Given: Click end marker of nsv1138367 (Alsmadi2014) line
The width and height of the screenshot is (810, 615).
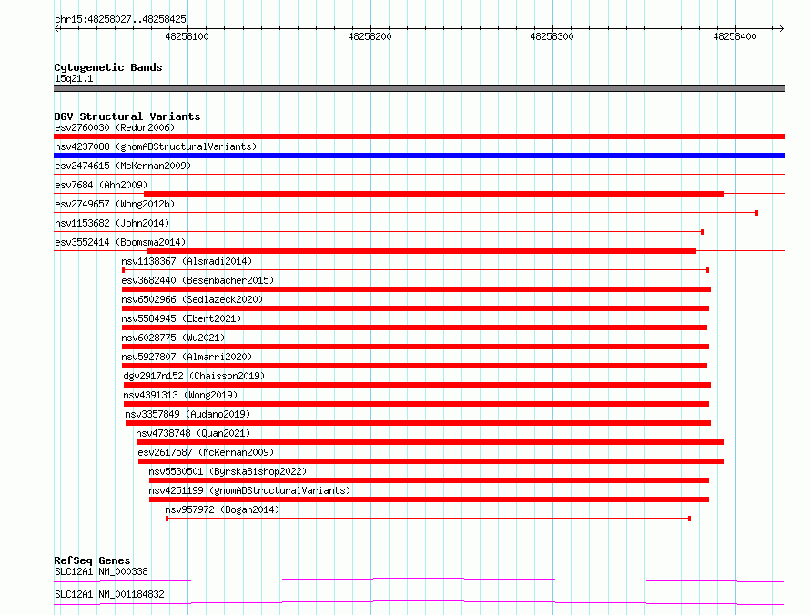Looking at the screenshot, I should coord(707,270).
